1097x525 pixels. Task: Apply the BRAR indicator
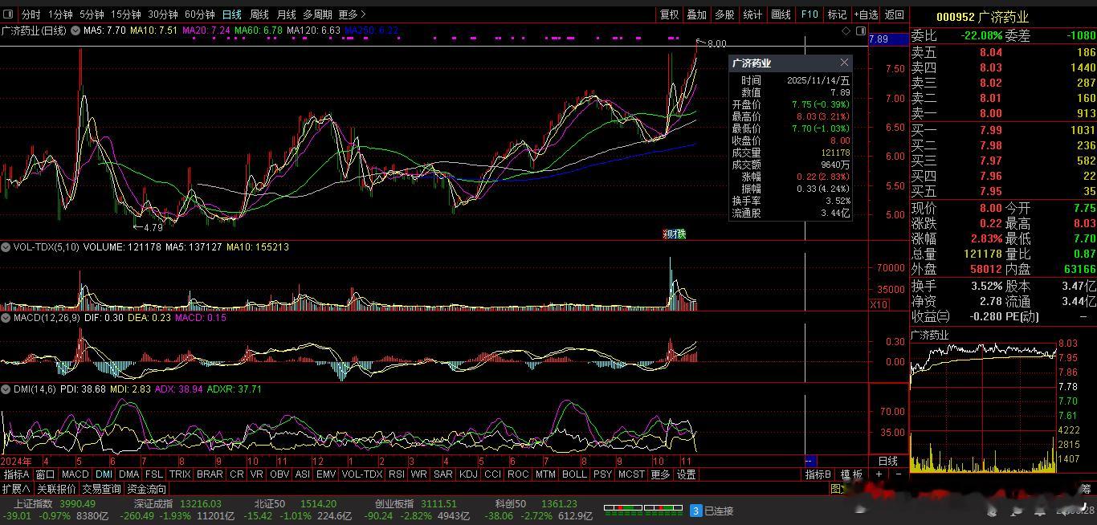point(210,474)
